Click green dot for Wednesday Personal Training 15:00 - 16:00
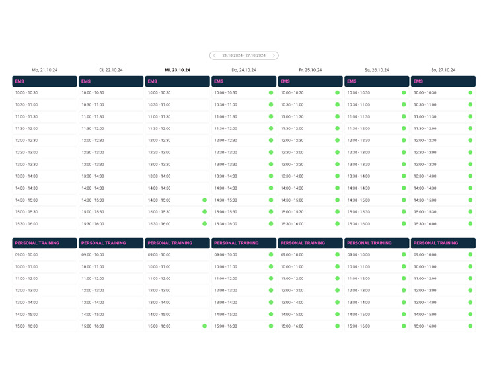The image size is (489, 370). 205,326
